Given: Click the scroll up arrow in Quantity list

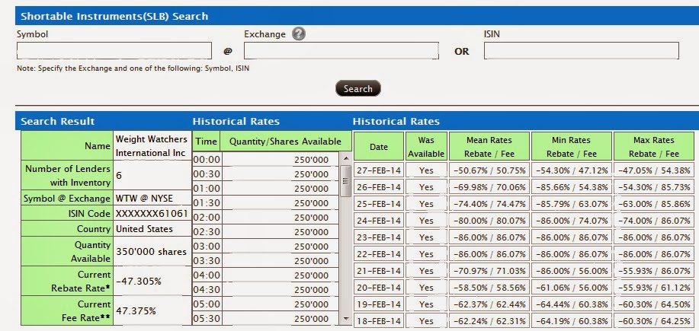Looking at the screenshot, I should pyautogui.click(x=346, y=158).
